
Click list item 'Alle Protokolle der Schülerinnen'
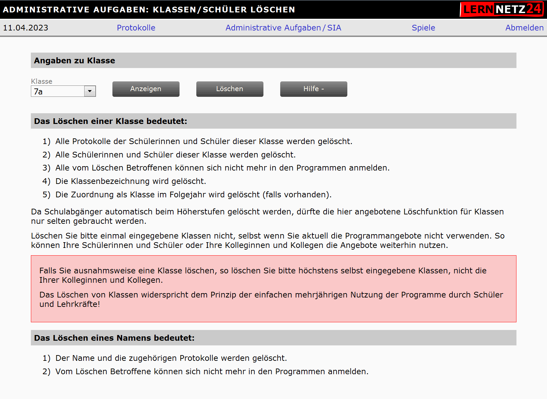(x=204, y=141)
